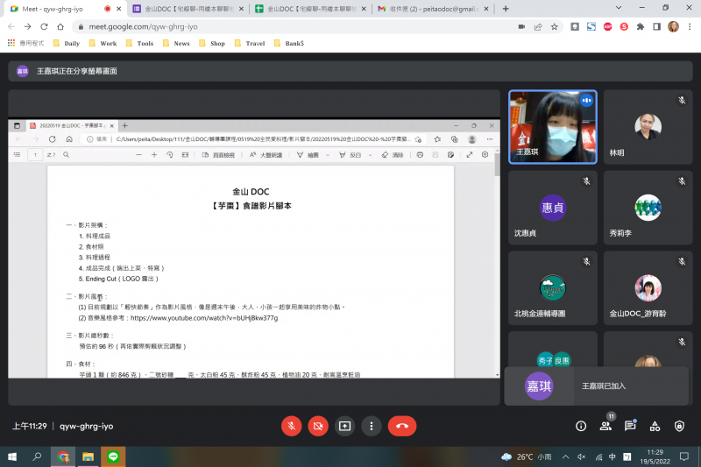701x467 pixels.
Task: Show the participants list
Action: [605, 426]
